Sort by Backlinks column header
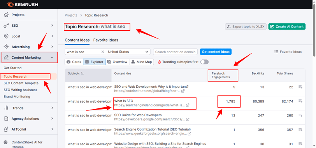Viewport: 316px width, 148px height. (x=258, y=73)
